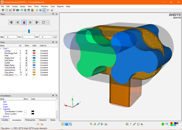
Task: Show the Coordinates legend checkbox
Action: pos(25,111)
